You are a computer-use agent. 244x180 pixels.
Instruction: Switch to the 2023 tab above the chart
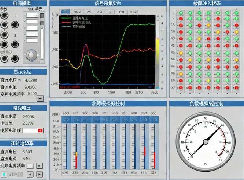point(77,12)
